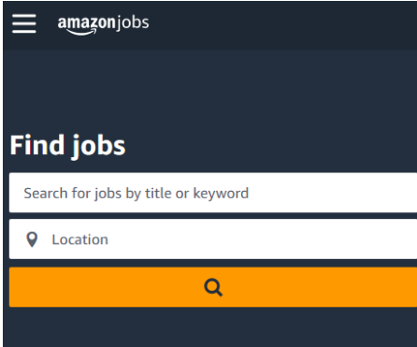Click the dark header bar beside the logo

coord(280,24)
